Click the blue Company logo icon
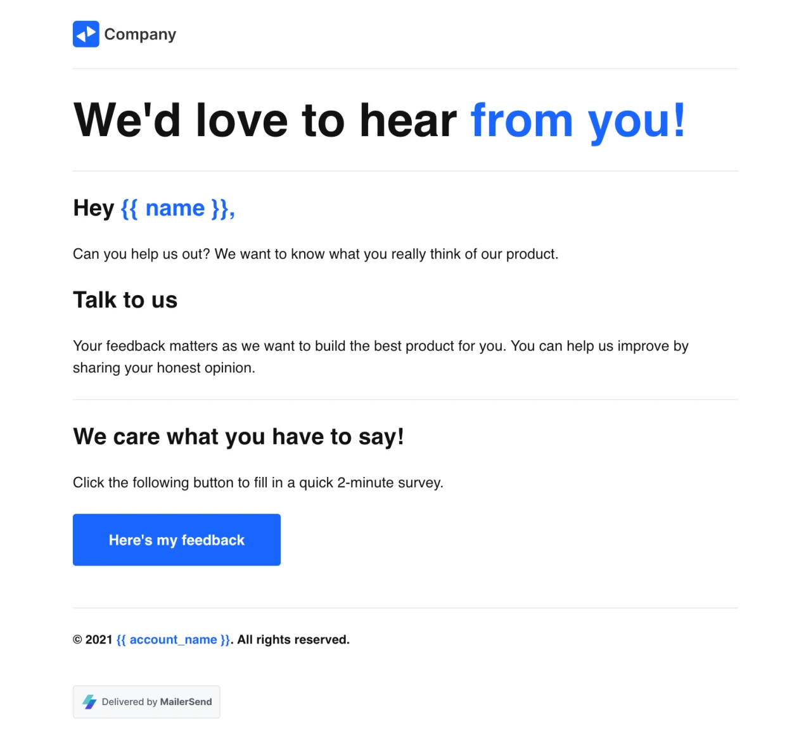 (x=86, y=34)
